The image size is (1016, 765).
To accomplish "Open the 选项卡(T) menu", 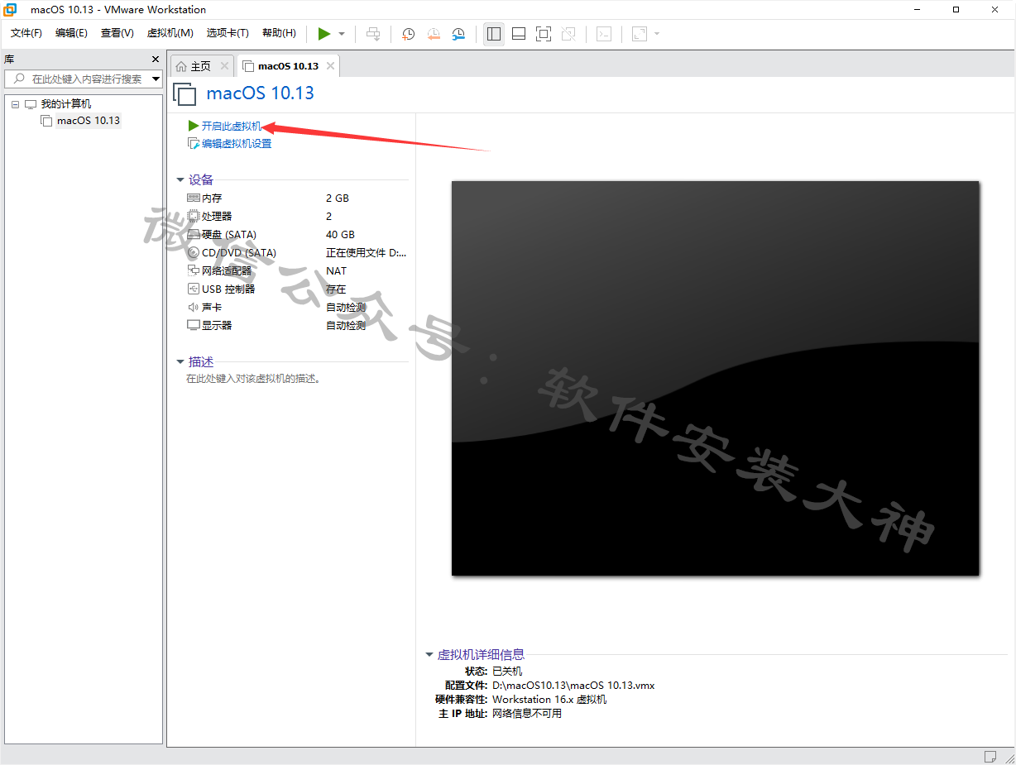I will (x=228, y=33).
